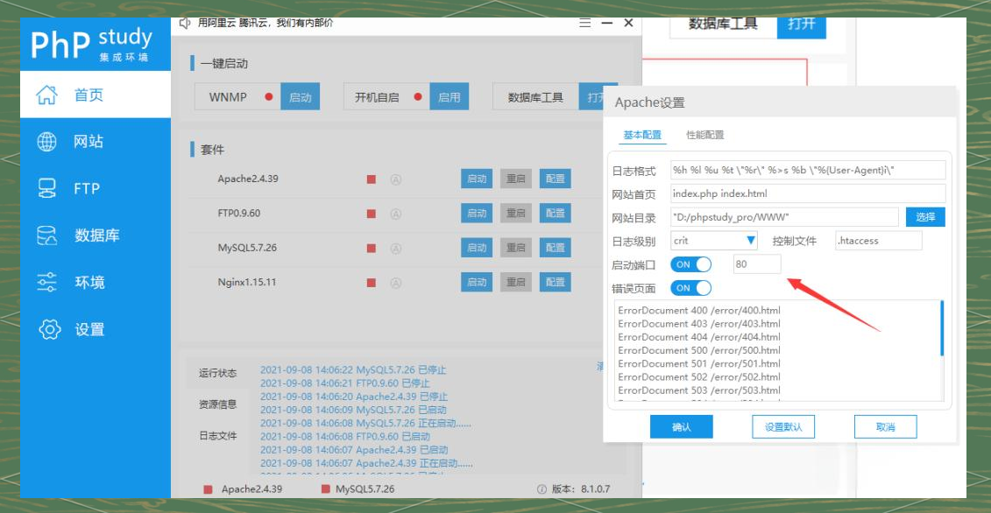Click the ErrorDocument 404 /error/404.html line
This screenshot has width=991, height=513.
[699, 337]
